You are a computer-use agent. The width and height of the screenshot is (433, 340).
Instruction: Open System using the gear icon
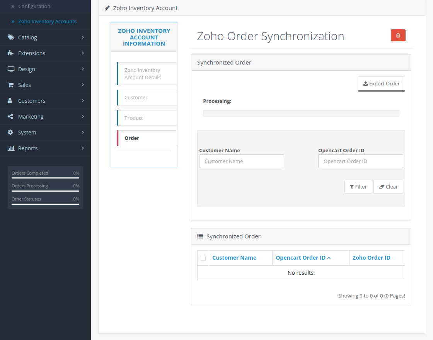[x=11, y=133]
